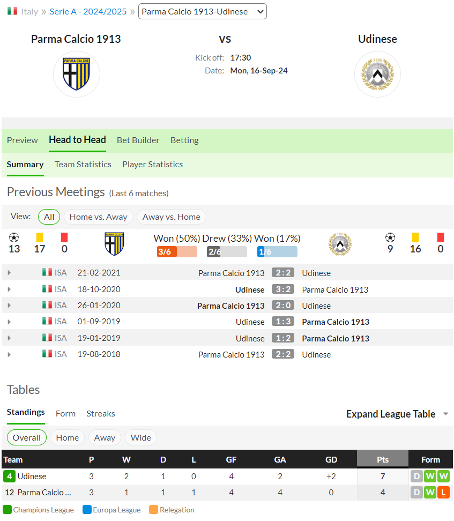Expand the 21-02-2021 match row
The width and height of the screenshot is (454, 521).
(9, 272)
